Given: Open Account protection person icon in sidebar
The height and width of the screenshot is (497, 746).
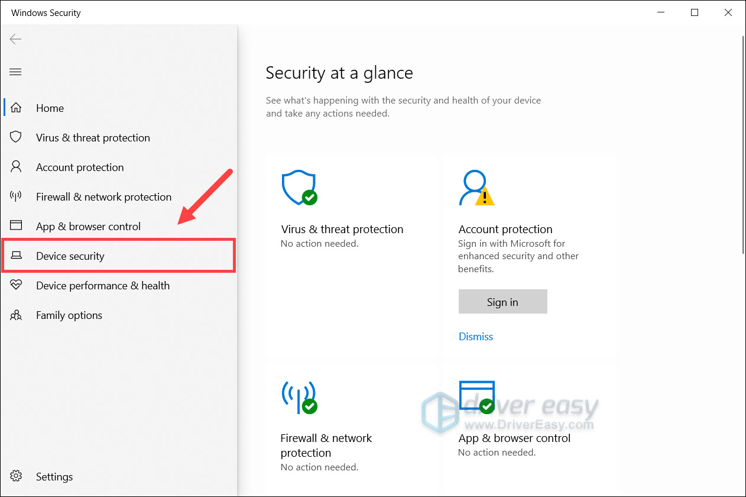Looking at the screenshot, I should tap(16, 167).
